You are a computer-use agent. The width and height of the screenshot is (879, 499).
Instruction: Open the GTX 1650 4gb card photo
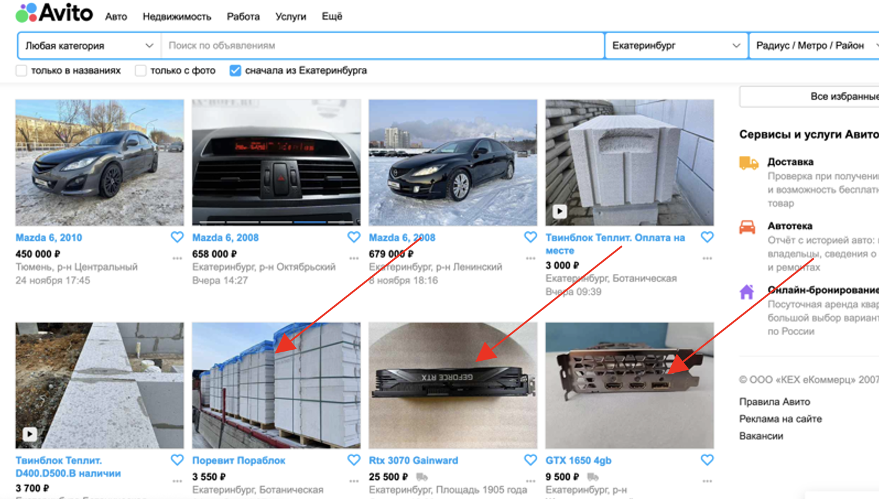coord(630,386)
